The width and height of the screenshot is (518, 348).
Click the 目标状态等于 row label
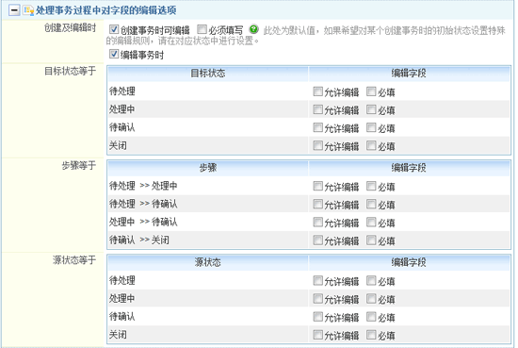pos(70,71)
